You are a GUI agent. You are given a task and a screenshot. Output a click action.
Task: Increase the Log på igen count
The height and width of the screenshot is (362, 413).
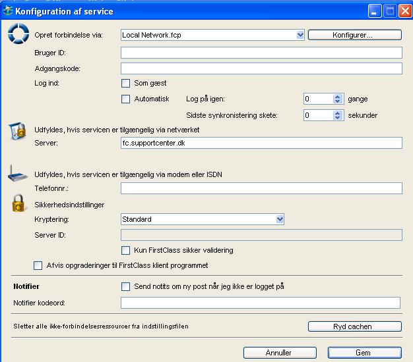[337, 97]
